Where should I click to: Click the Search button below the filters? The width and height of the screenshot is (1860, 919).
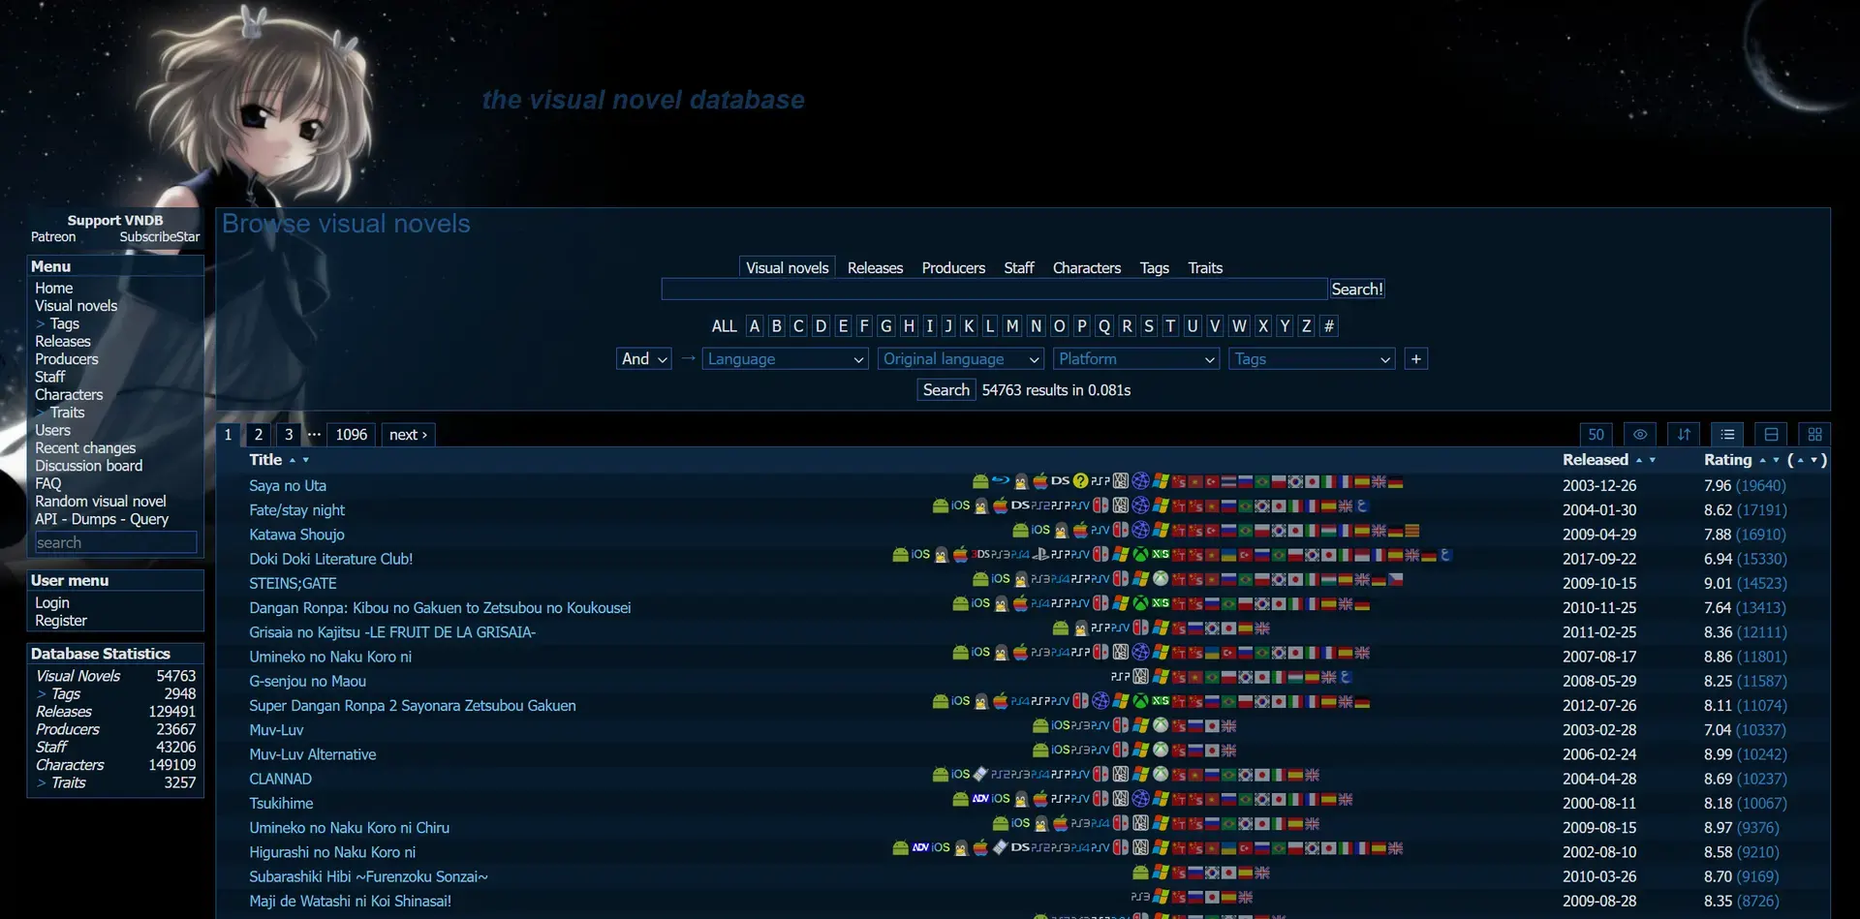(945, 389)
